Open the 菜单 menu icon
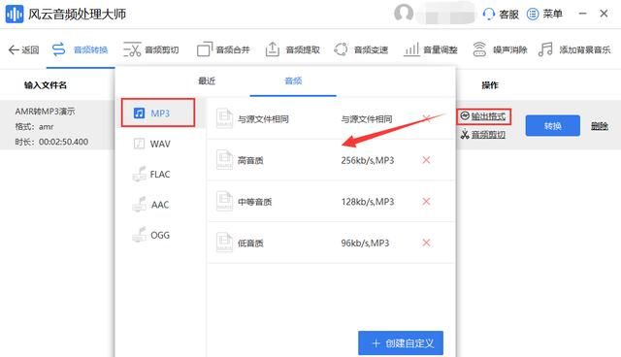This screenshot has width=621, height=357. point(533,15)
